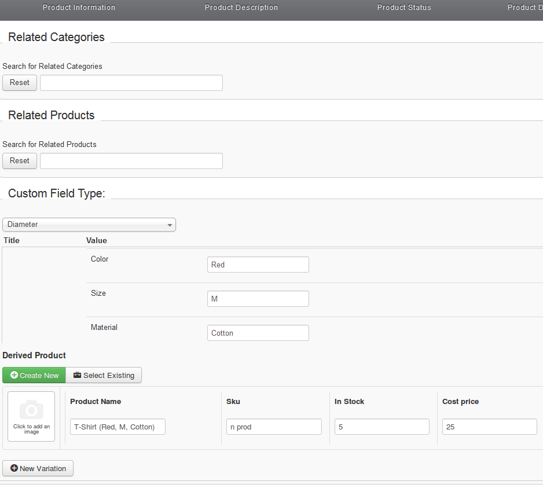543x492 pixels.
Task: Switch to Product Description tab
Action: click(241, 8)
